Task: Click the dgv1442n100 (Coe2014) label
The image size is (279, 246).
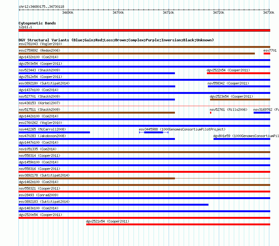Action: (x=39, y=116)
